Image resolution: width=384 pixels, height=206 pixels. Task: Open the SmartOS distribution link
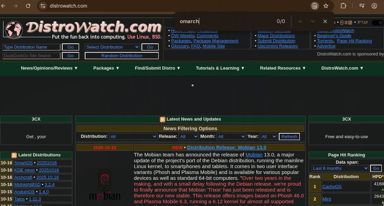pyautogui.click(x=24, y=163)
